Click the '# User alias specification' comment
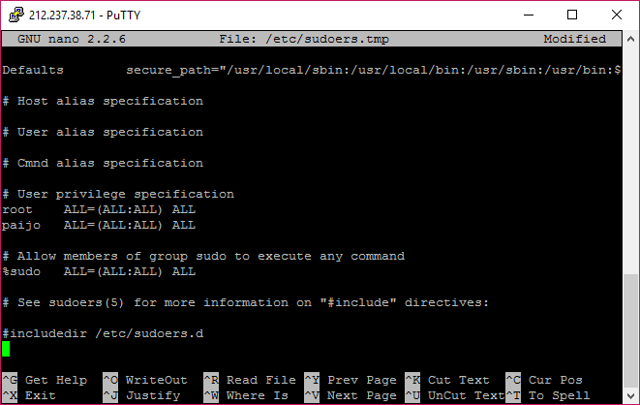The width and height of the screenshot is (640, 405). 103,133
